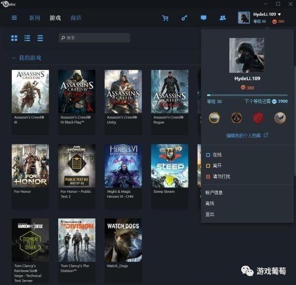The height and width of the screenshot is (285, 296).
Task: Set status to 离开 (away)
Action: (x=214, y=166)
